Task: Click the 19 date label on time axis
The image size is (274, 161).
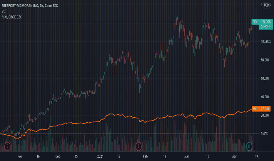Action: click(x=256, y=156)
